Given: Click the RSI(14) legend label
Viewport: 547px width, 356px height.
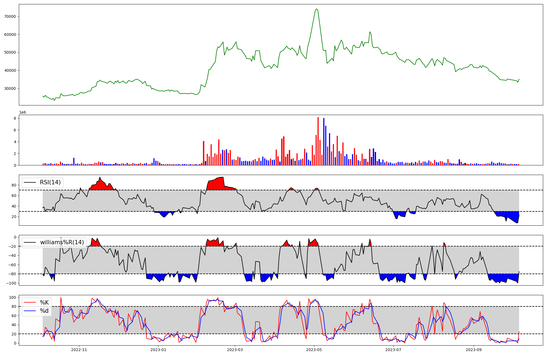Looking at the screenshot, I should tap(50, 182).
